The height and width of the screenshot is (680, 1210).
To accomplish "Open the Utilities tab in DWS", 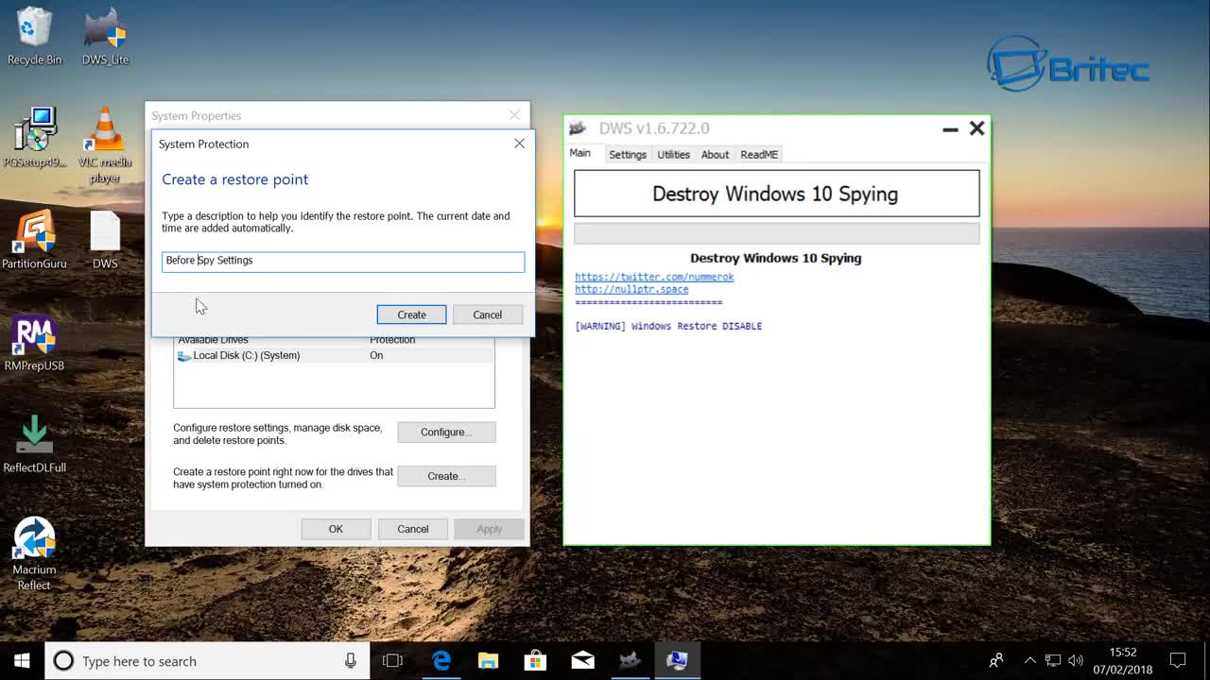I will pyautogui.click(x=674, y=154).
